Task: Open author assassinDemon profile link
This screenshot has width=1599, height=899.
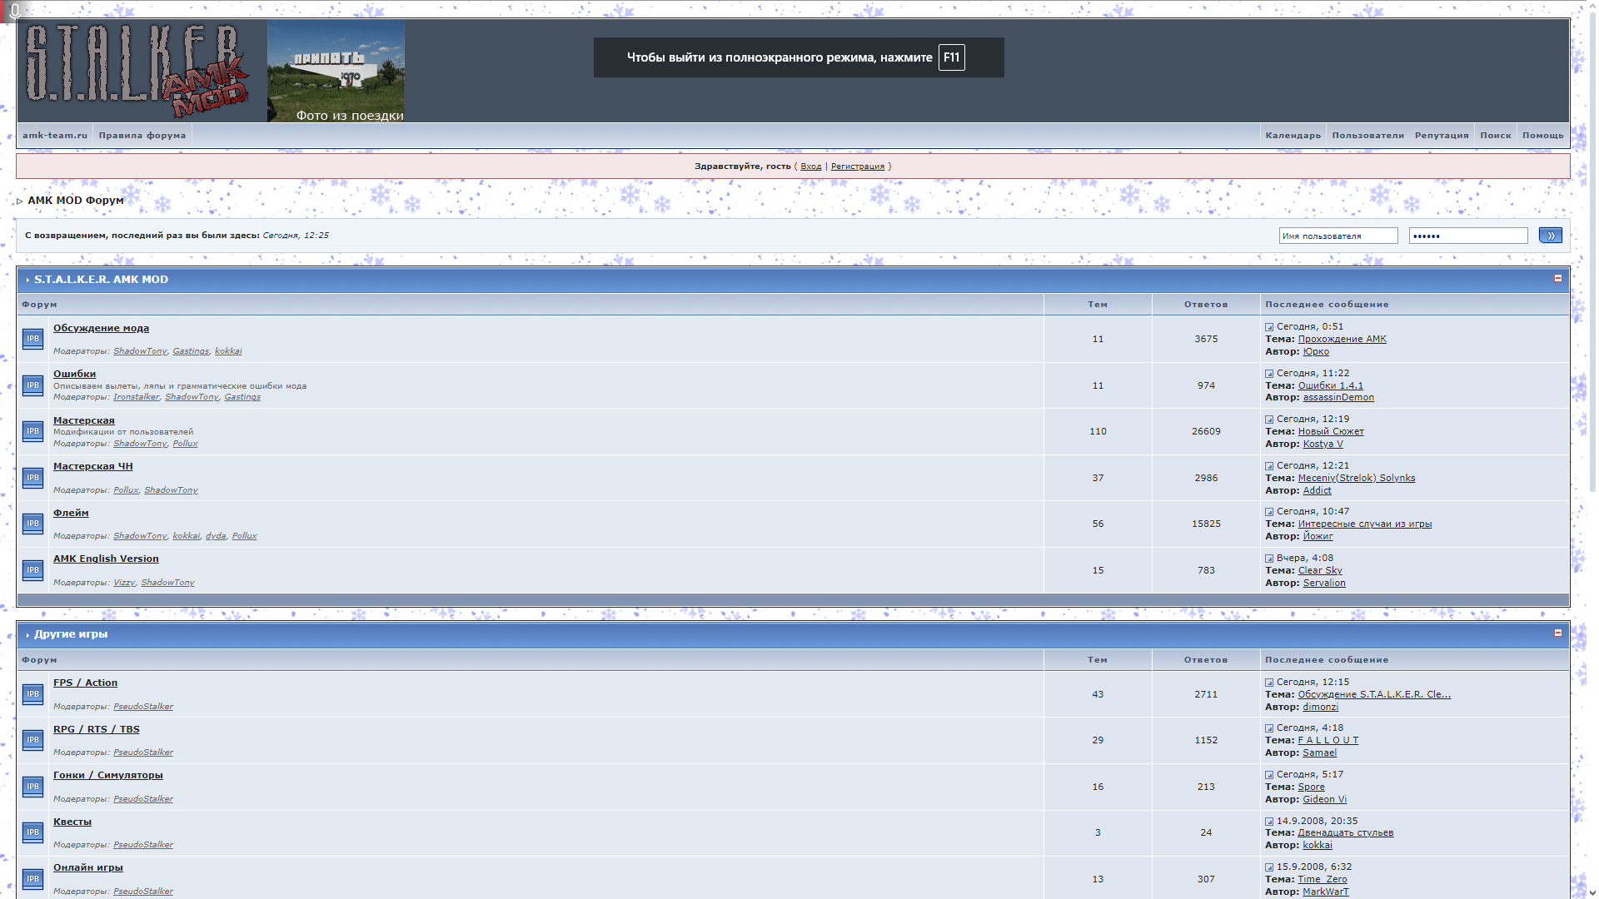Action: point(1338,398)
